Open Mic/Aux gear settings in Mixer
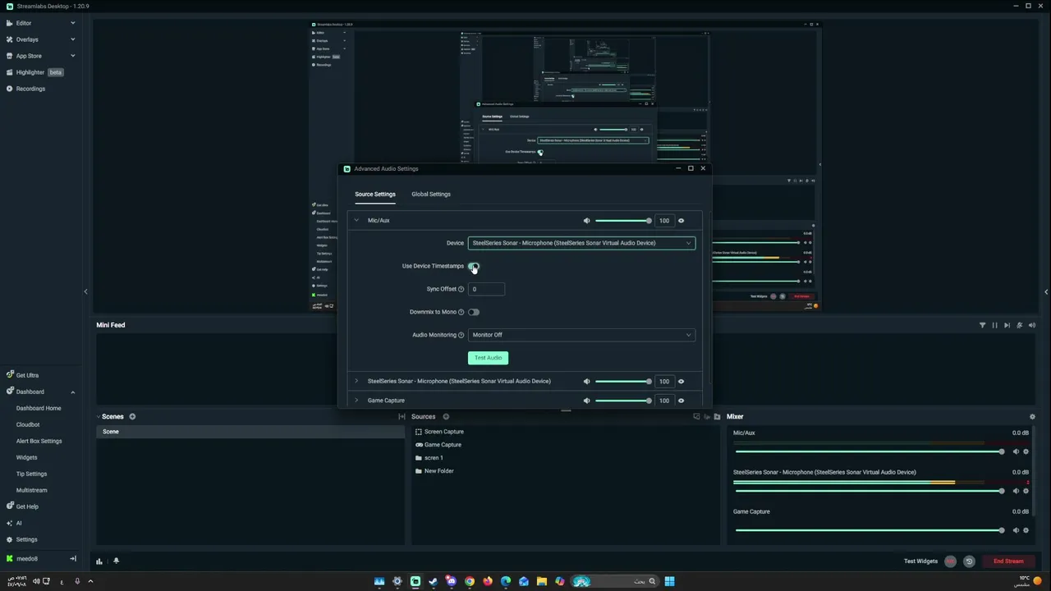The width and height of the screenshot is (1051, 591). pos(1026,451)
